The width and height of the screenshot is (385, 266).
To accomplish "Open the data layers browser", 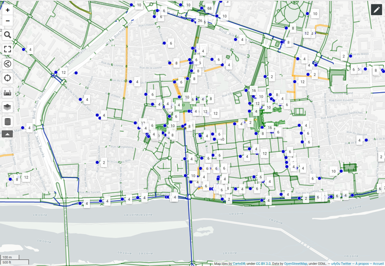I will 8,121.
